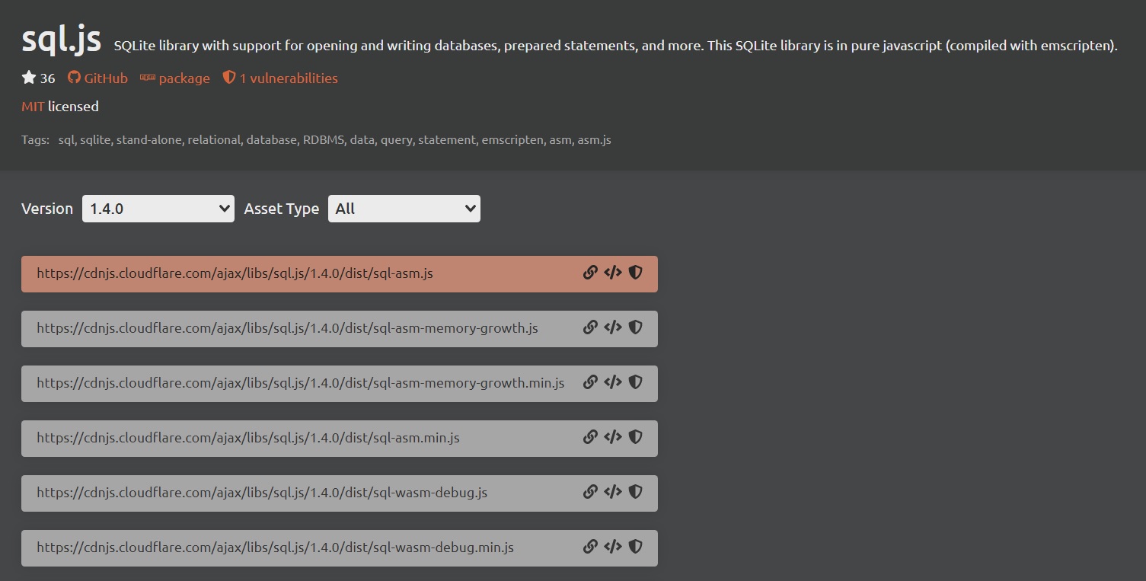Screen dimensions: 1146x581
Task: Copy SRI shield icon for sql-asm.min.js
Action: [x=636, y=437]
